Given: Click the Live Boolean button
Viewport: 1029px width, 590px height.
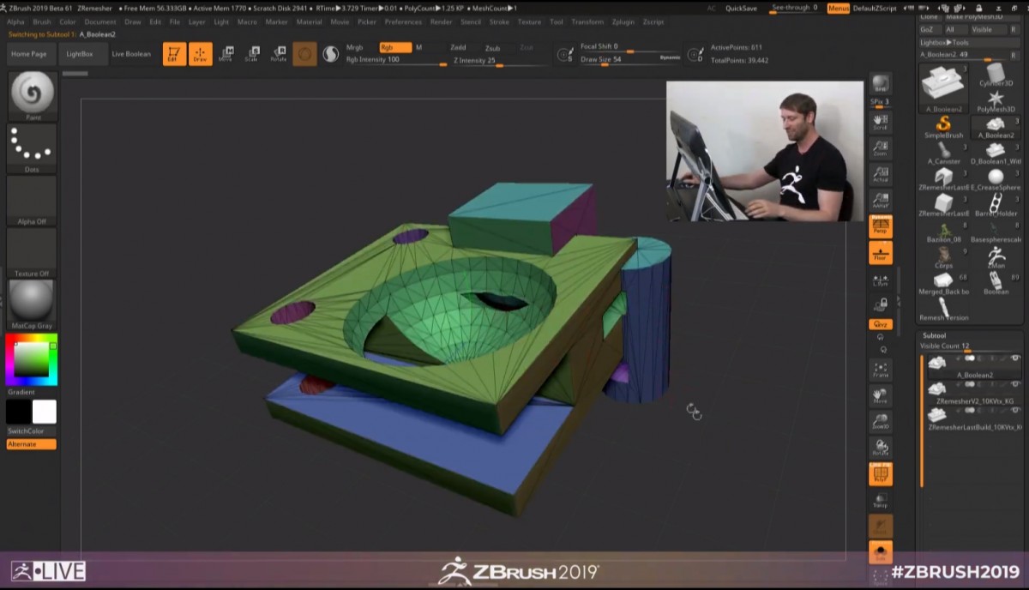Looking at the screenshot, I should 131,54.
